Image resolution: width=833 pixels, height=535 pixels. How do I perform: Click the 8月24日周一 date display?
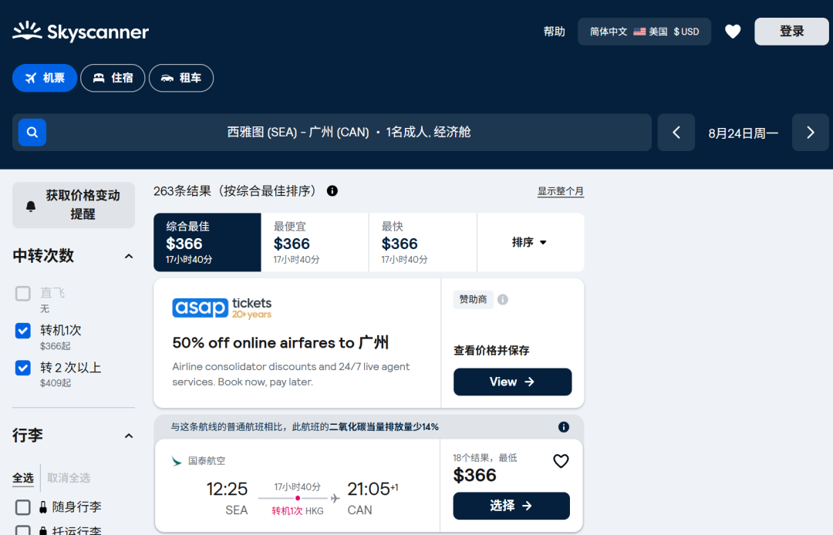pos(744,133)
